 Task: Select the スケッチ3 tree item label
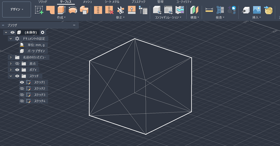[x=40, y=95]
